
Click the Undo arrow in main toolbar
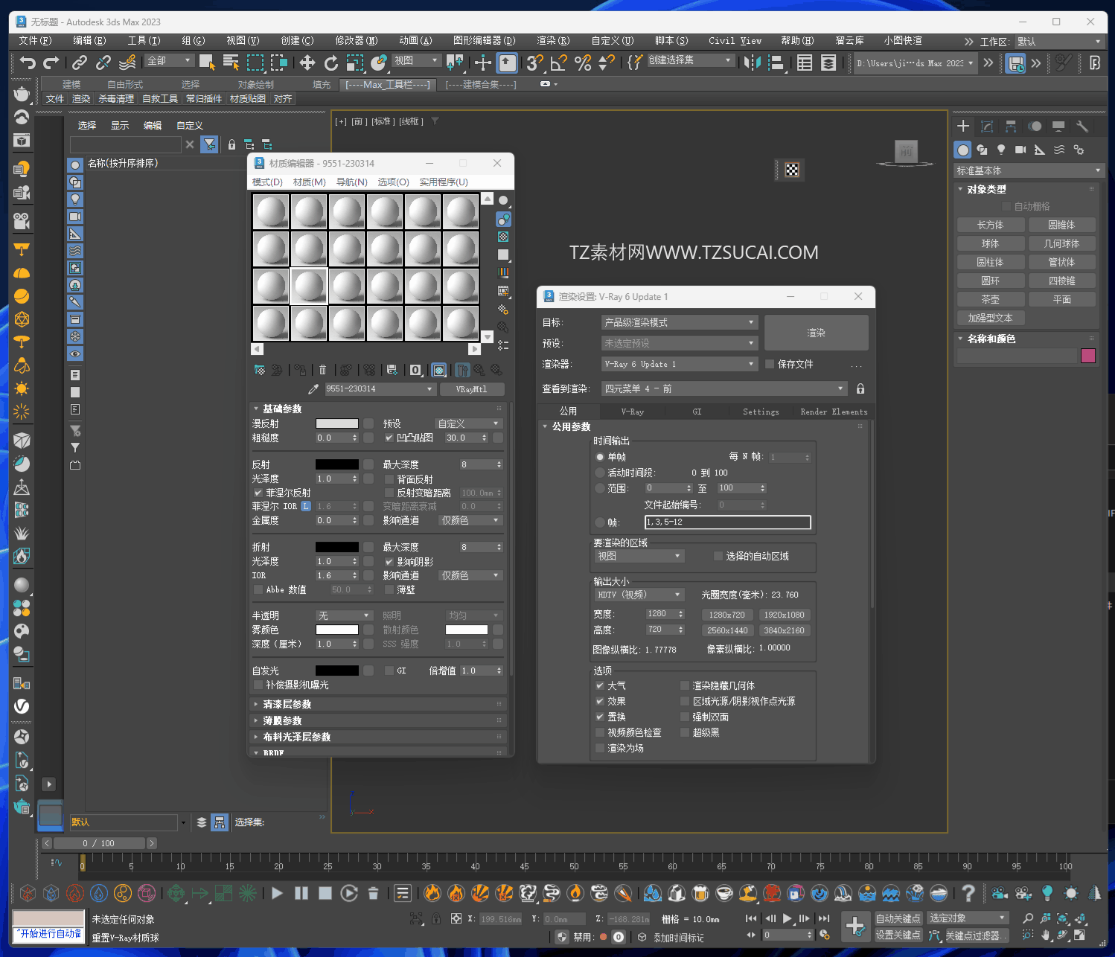coord(28,63)
